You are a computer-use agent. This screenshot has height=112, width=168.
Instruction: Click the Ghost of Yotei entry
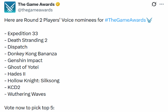point(21,67)
